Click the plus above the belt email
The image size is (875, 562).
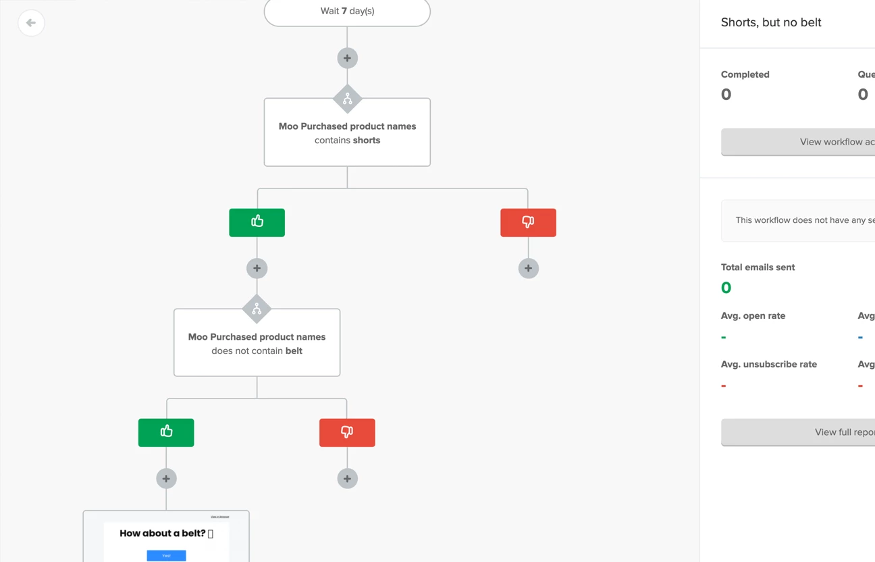tap(166, 478)
